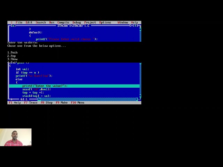Click the horizontal scrollbar right arrow
The height and width of the screenshot is (167, 223).
click(137, 99)
